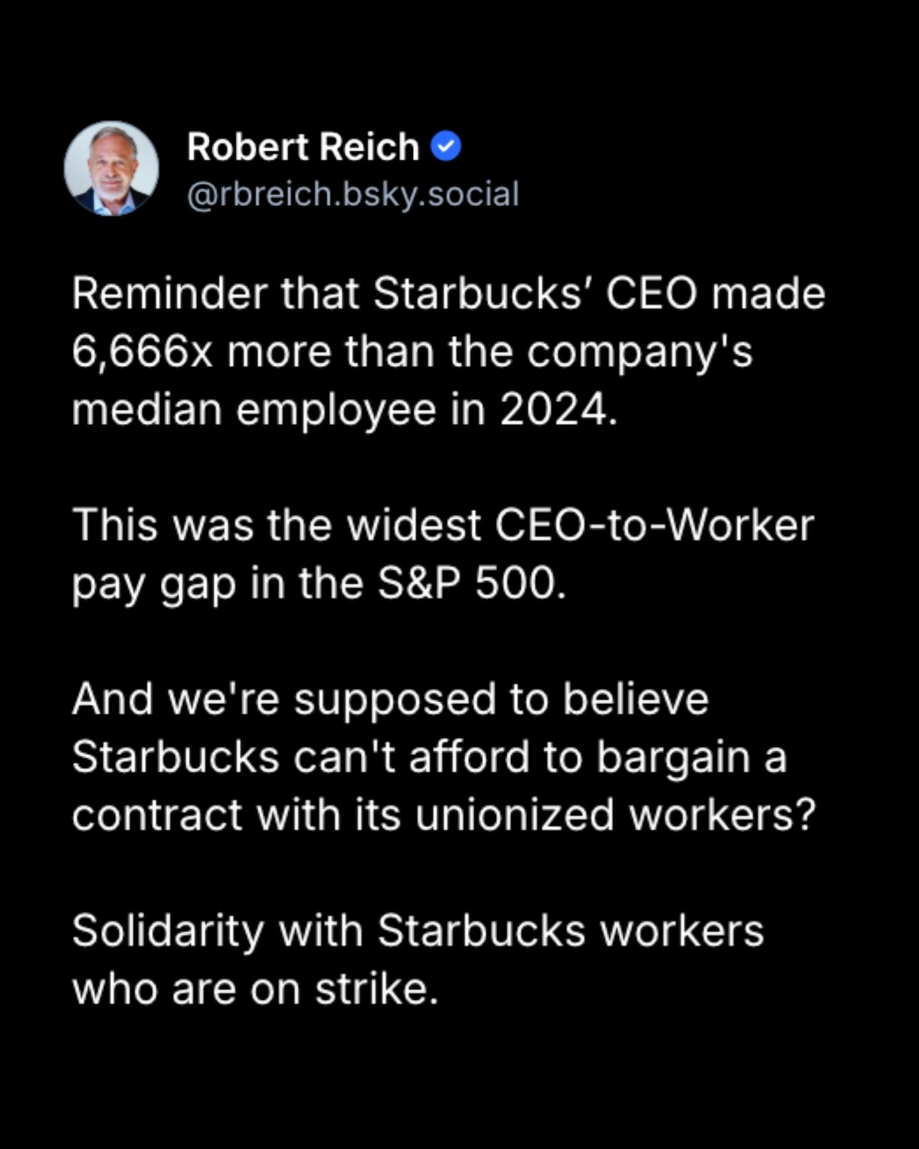Click the word "bargain" in the post
919x1149 pixels.
click(x=673, y=757)
